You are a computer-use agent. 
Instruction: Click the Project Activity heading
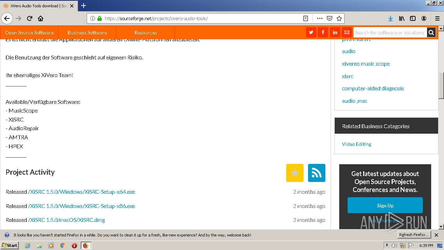coord(30,172)
